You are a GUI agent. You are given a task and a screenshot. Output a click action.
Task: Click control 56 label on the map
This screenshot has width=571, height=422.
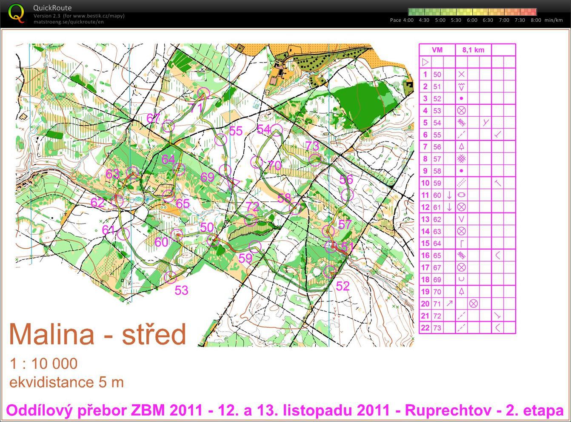tap(346, 179)
